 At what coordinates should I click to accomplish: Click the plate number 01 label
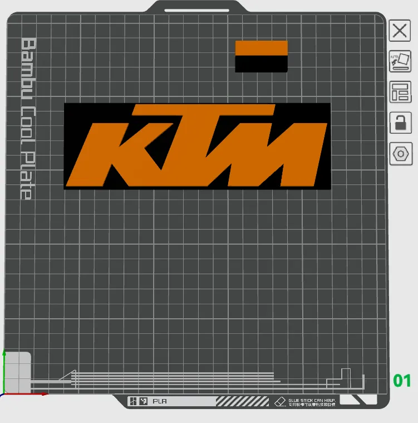click(402, 381)
